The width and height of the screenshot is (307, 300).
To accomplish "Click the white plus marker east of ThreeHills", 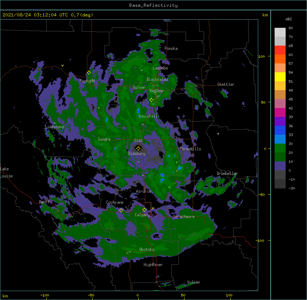I will 218,134.
